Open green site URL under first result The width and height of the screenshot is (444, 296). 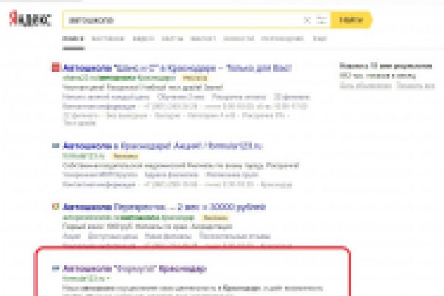click(118, 78)
